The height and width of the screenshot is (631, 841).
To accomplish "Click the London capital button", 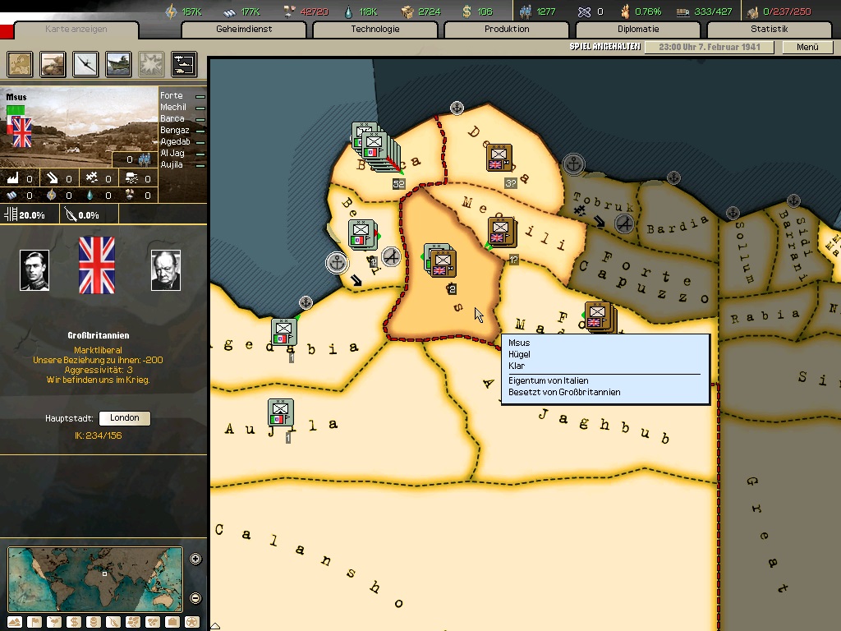I will pos(125,418).
